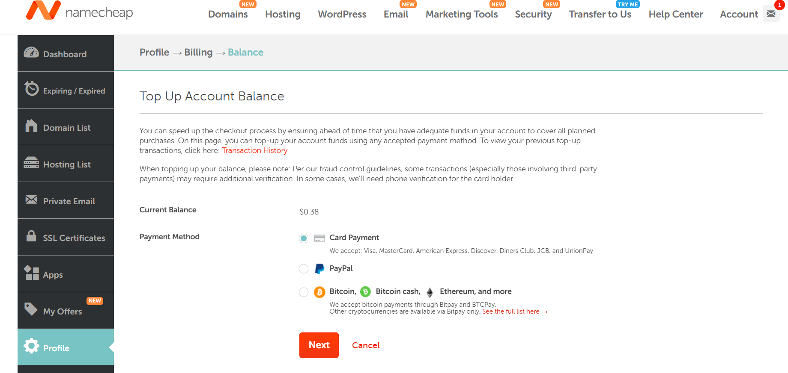Screen dimensions: 788x373
Task: Click the Top Up Account Balance heading
Action: 212,96
